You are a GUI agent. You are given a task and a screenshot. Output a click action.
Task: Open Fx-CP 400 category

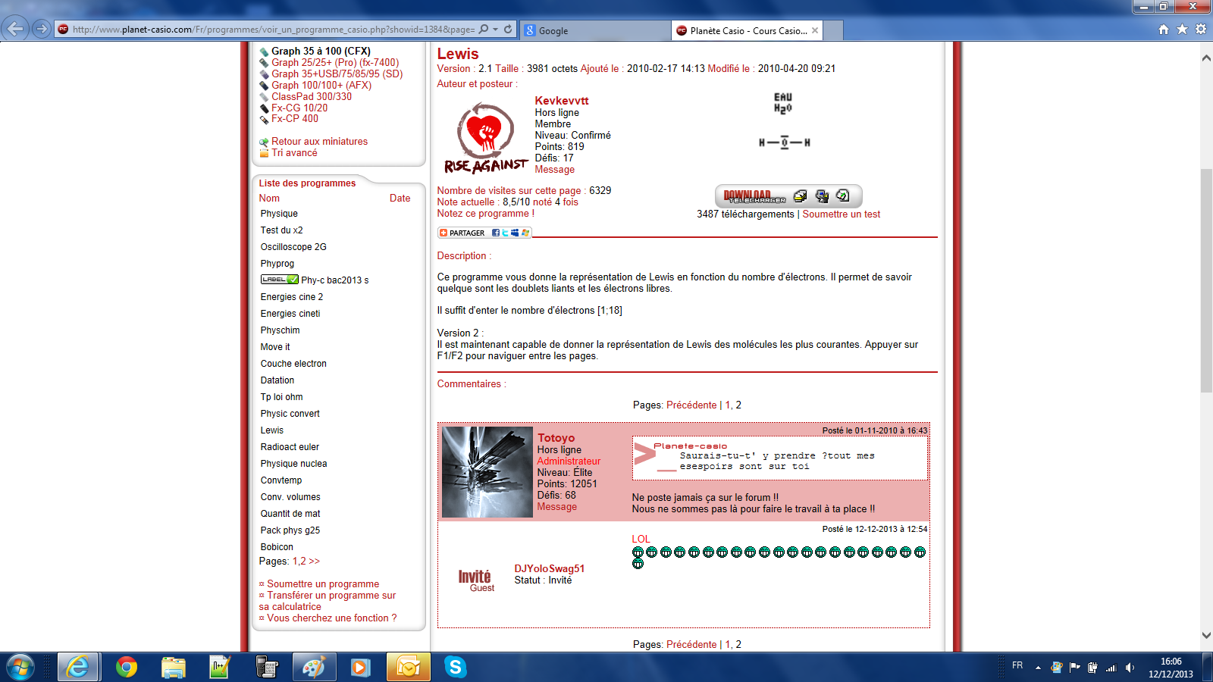[295, 119]
